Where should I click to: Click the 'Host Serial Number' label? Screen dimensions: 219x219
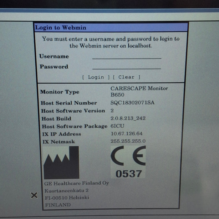pos(69,103)
